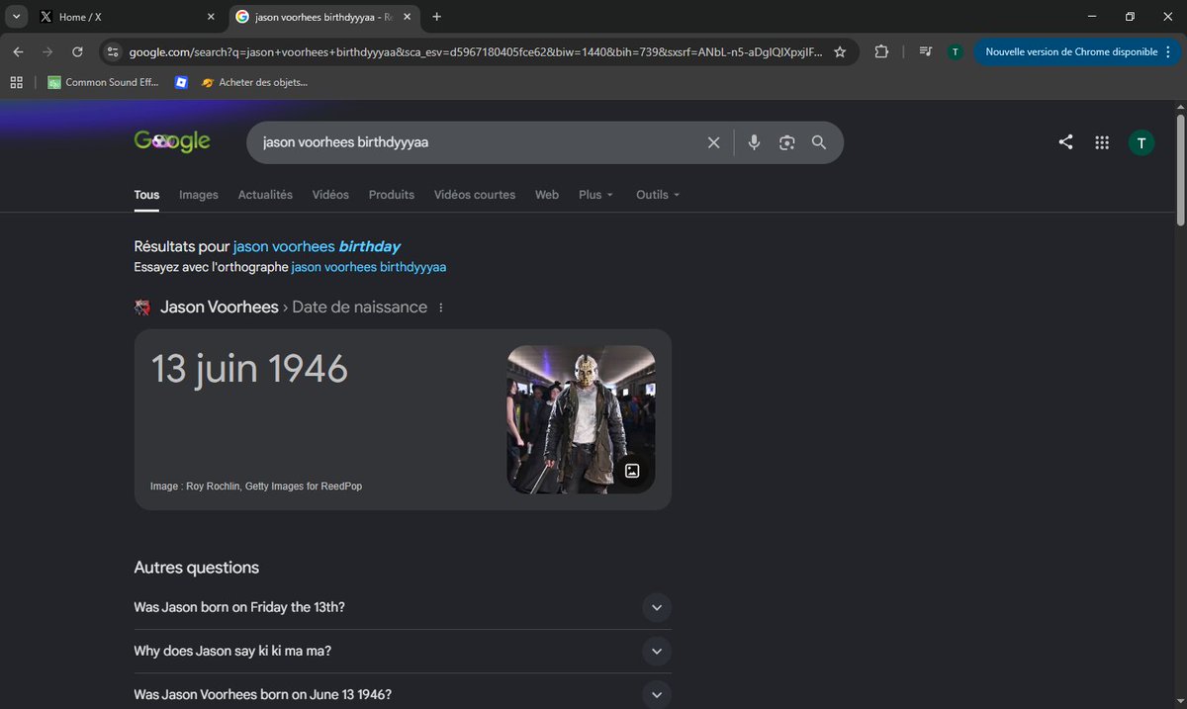
Task: Switch to Produits tab
Action: click(x=392, y=195)
